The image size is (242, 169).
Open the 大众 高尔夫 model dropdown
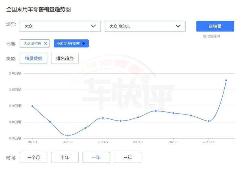click(x=145, y=26)
